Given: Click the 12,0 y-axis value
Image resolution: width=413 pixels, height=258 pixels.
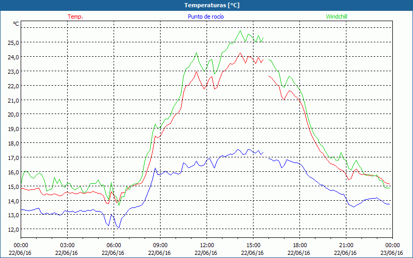Looking at the screenshot, I should click(13, 229).
